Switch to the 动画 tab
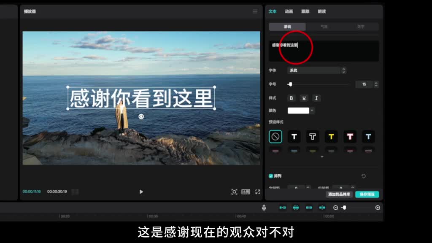 pyautogui.click(x=289, y=11)
